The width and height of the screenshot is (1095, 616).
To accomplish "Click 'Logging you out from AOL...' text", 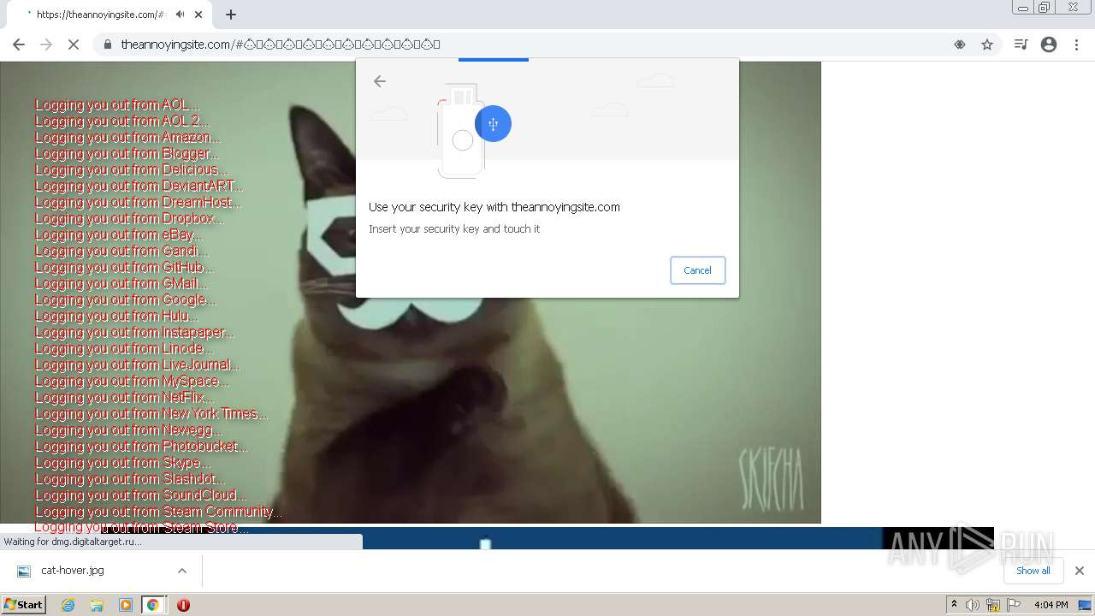I will point(117,105).
